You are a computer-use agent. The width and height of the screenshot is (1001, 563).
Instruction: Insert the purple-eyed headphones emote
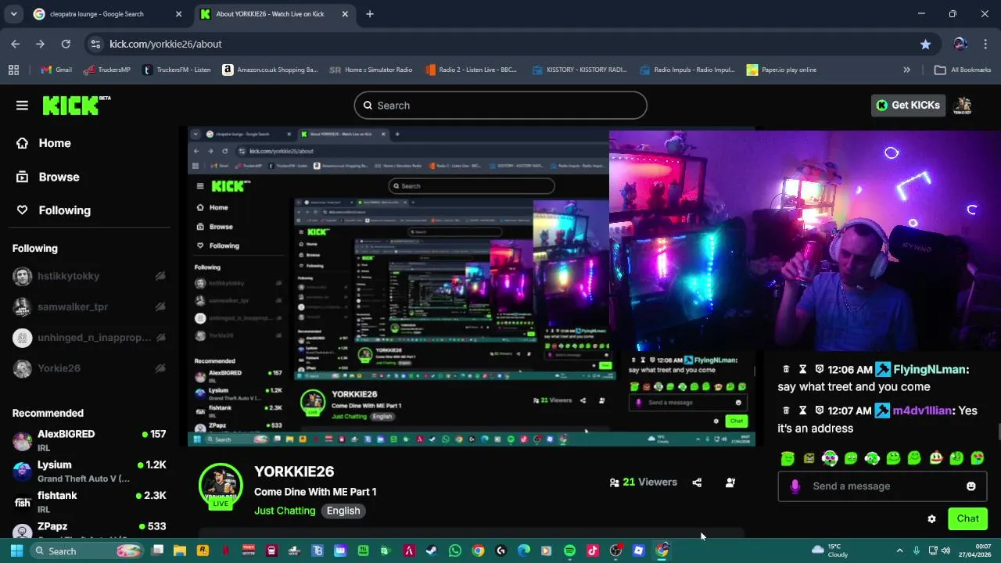point(830,458)
